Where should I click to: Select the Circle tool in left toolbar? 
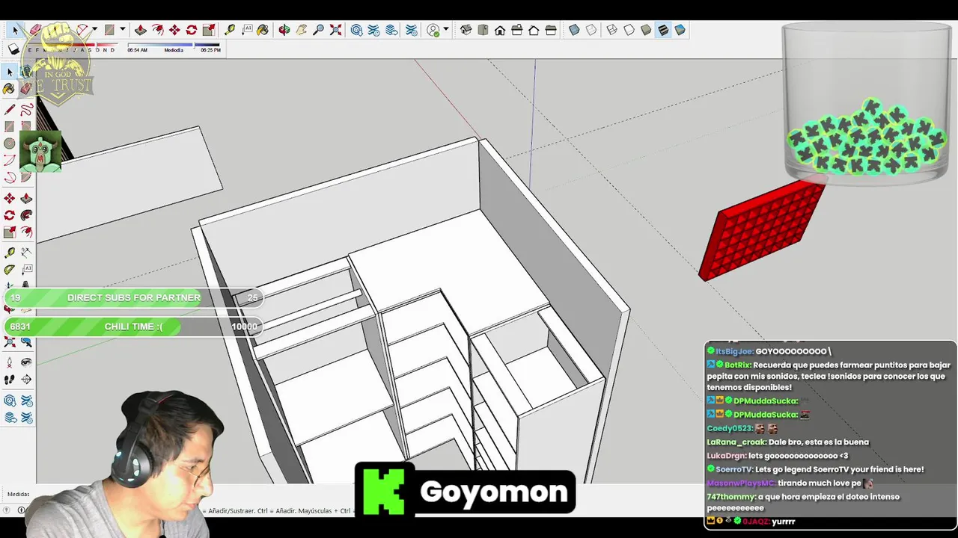pyautogui.click(x=9, y=143)
